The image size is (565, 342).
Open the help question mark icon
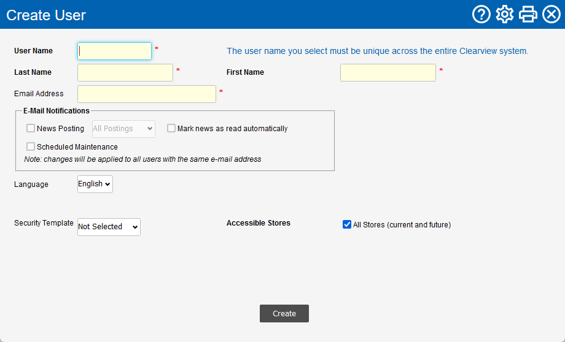pyautogui.click(x=481, y=14)
